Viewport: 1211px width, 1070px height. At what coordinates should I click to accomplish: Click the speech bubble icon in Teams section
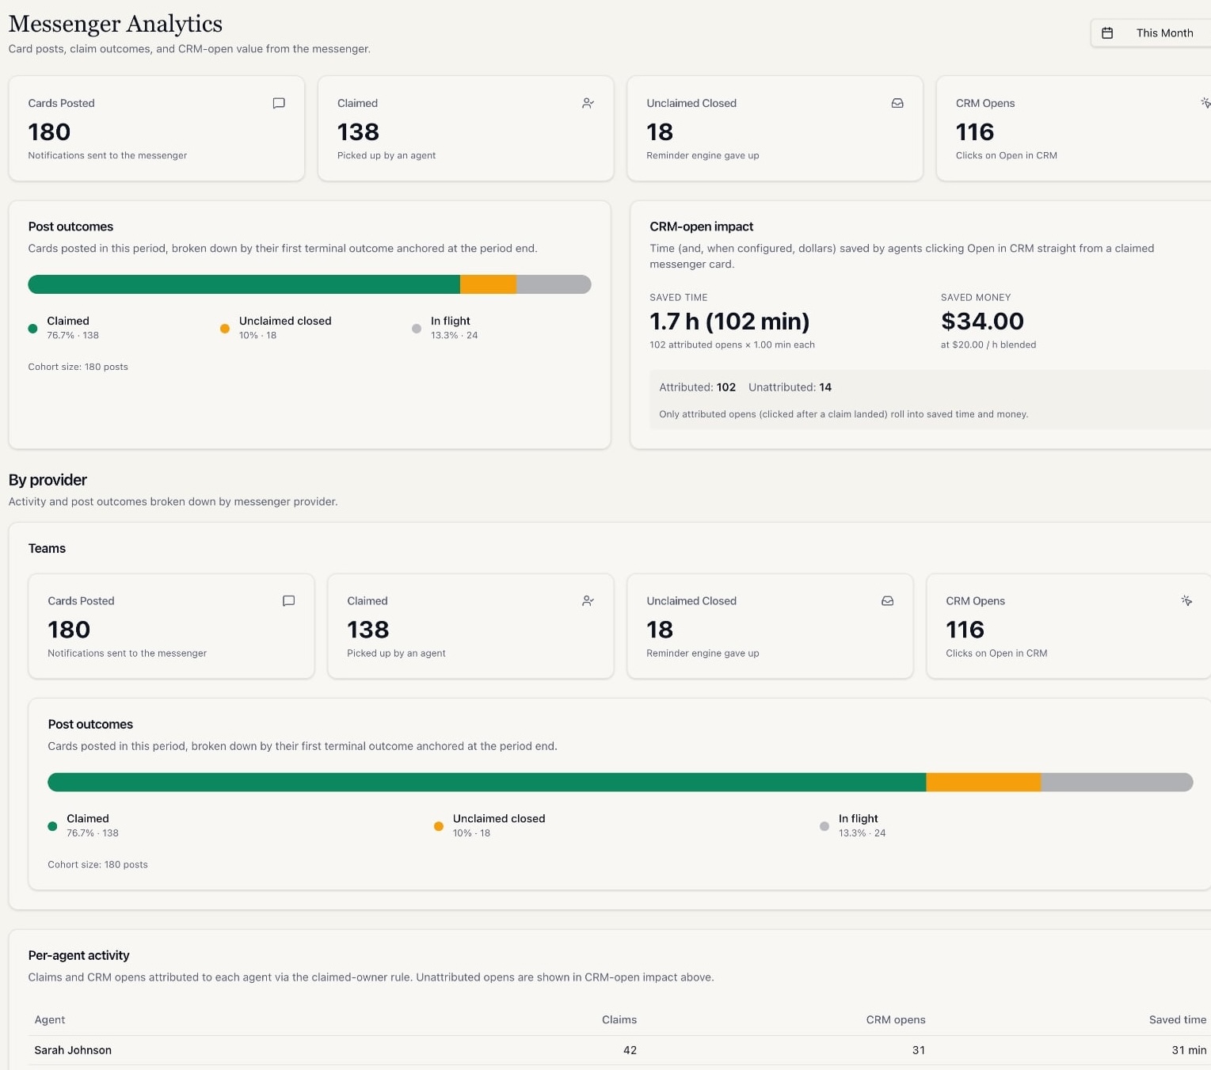[x=288, y=600]
